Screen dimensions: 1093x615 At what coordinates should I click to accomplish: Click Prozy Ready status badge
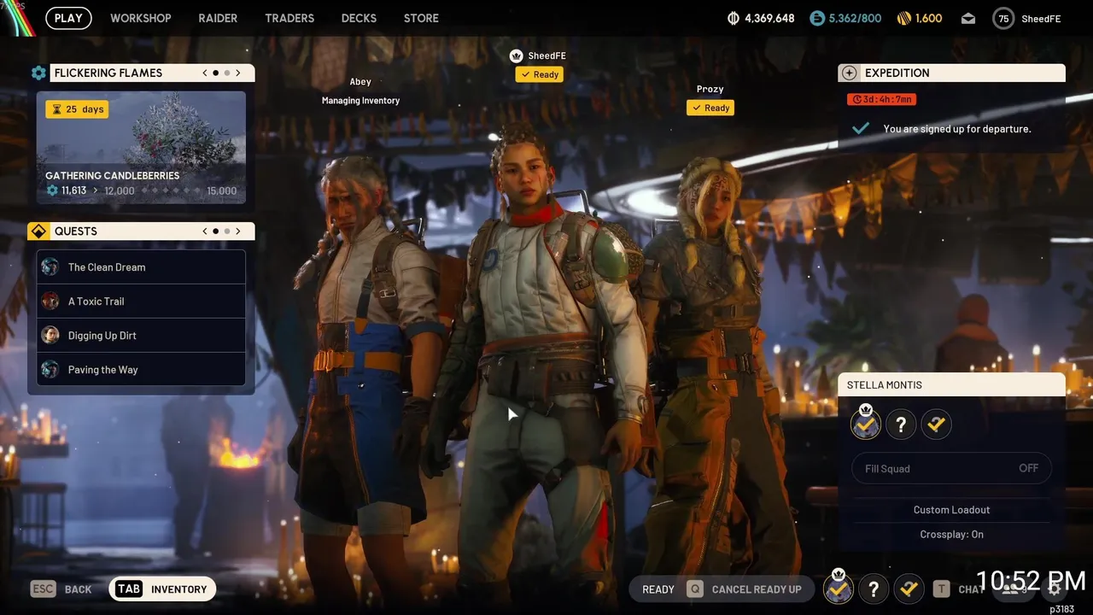(710, 108)
